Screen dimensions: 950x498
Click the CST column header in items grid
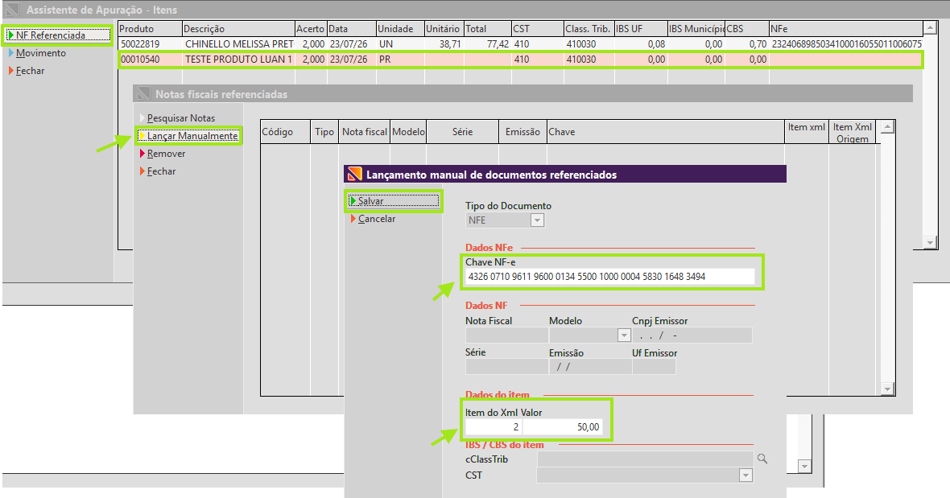point(537,28)
